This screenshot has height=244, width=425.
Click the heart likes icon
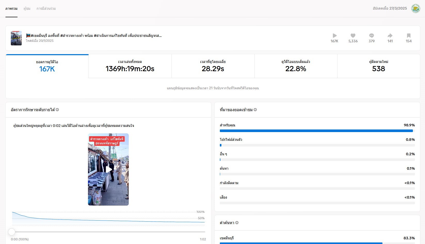(353, 36)
